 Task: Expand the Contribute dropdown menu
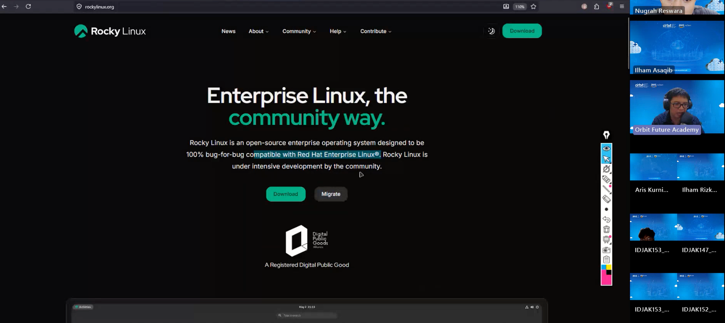tap(376, 31)
